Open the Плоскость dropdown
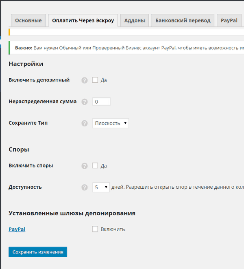Image resolution: width=244 pixels, height=269 pixels. 111,123
